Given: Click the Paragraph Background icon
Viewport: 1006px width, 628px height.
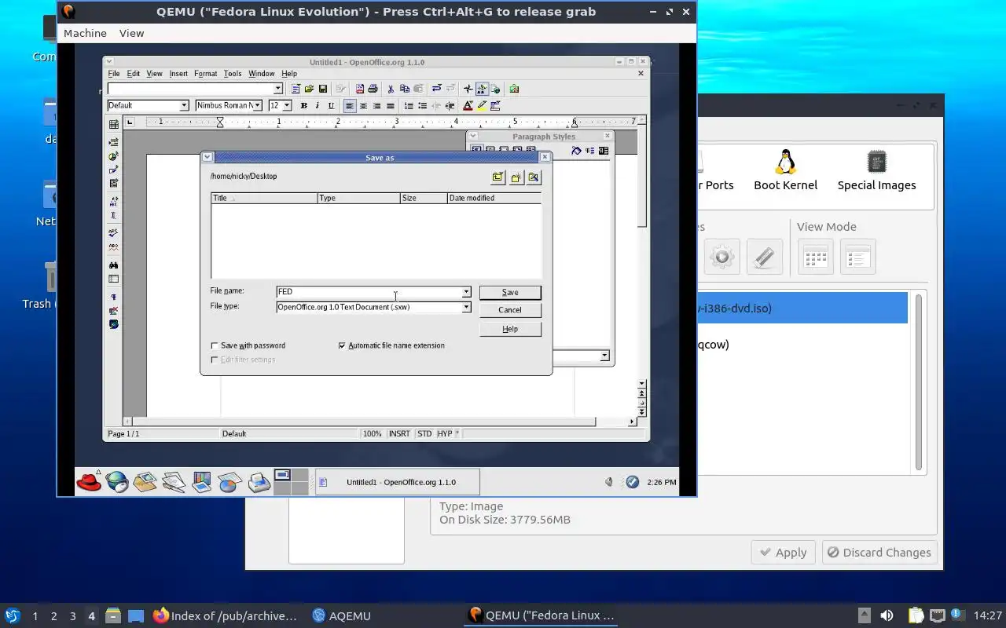Looking at the screenshot, I should click(x=495, y=106).
